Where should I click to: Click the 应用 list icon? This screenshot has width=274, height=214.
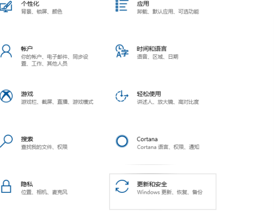click(122, 6)
